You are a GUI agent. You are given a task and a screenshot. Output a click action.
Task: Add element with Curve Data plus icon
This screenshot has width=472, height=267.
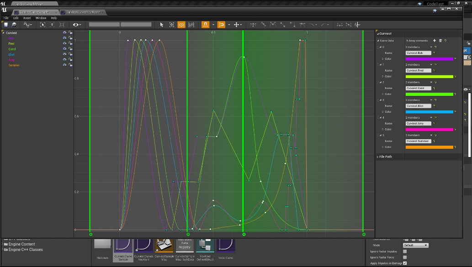(435, 41)
